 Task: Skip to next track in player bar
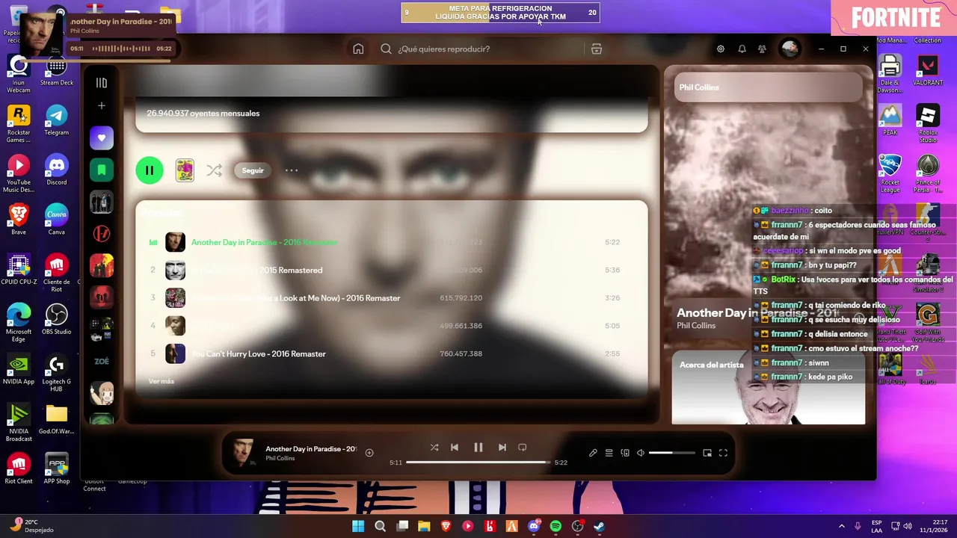click(x=502, y=448)
